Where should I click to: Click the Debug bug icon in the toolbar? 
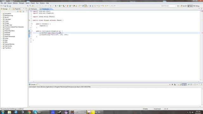(x=56, y=6)
